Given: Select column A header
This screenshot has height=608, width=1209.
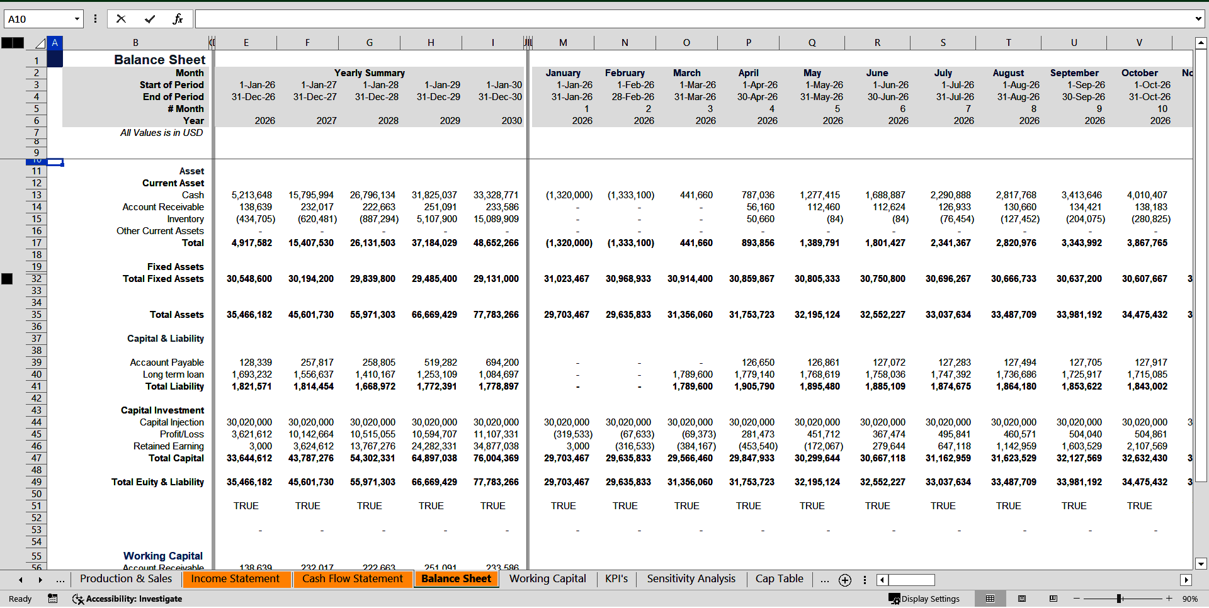Looking at the screenshot, I should [55, 43].
